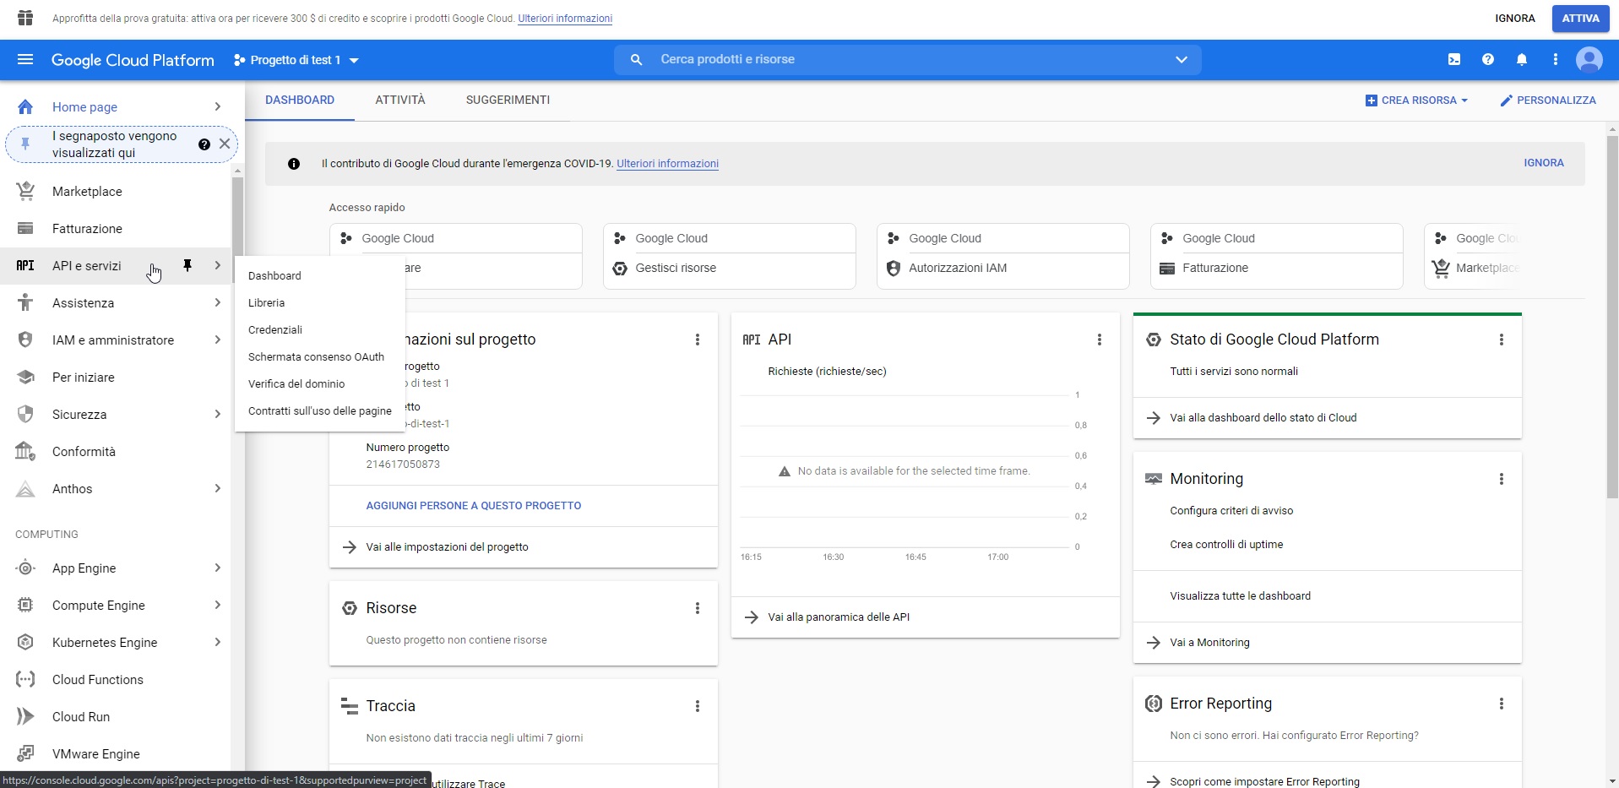The height and width of the screenshot is (788, 1619).
Task: Expand the search bar dropdown arrow
Action: [x=1181, y=59]
